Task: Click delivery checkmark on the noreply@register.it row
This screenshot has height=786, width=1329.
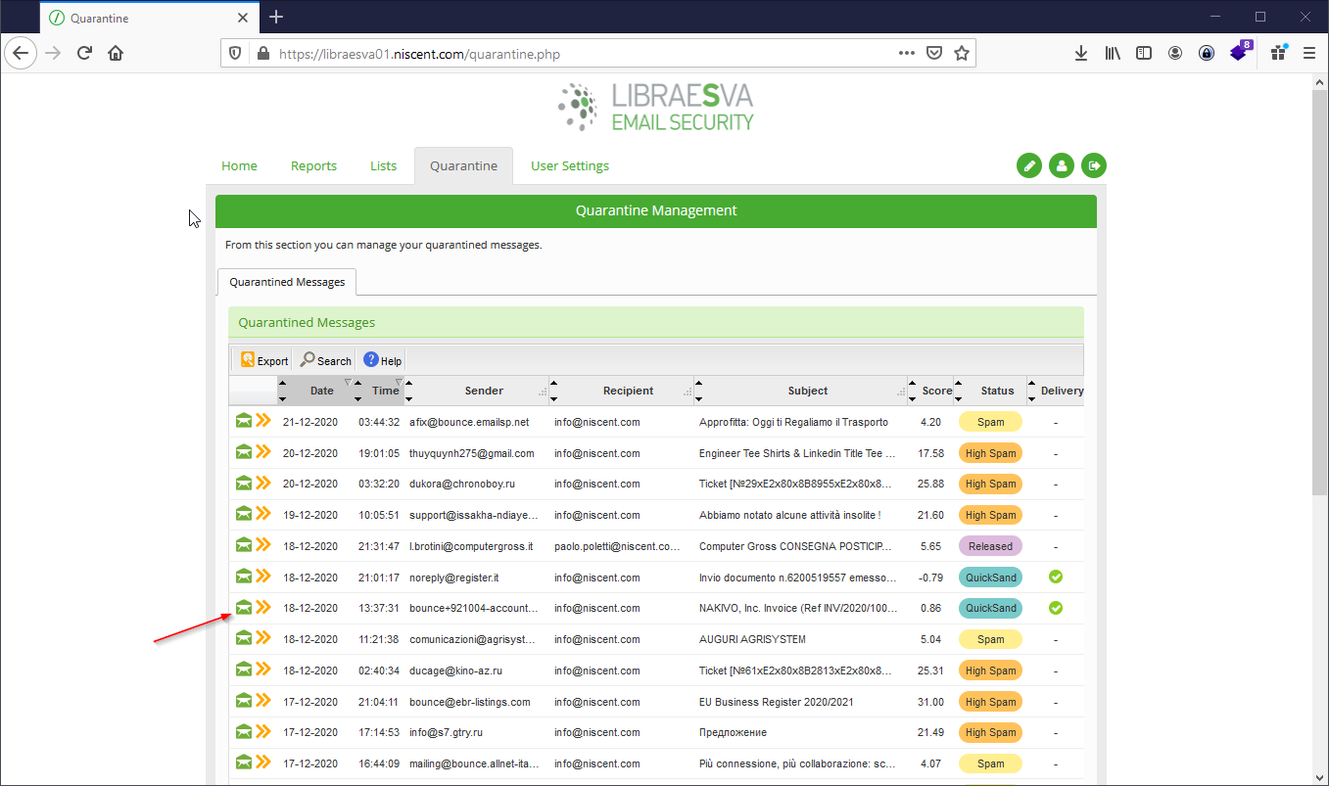Action: [x=1055, y=577]
